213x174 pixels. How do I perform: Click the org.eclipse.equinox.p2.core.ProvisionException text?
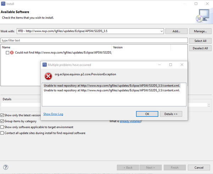click(x=85, y=74)
